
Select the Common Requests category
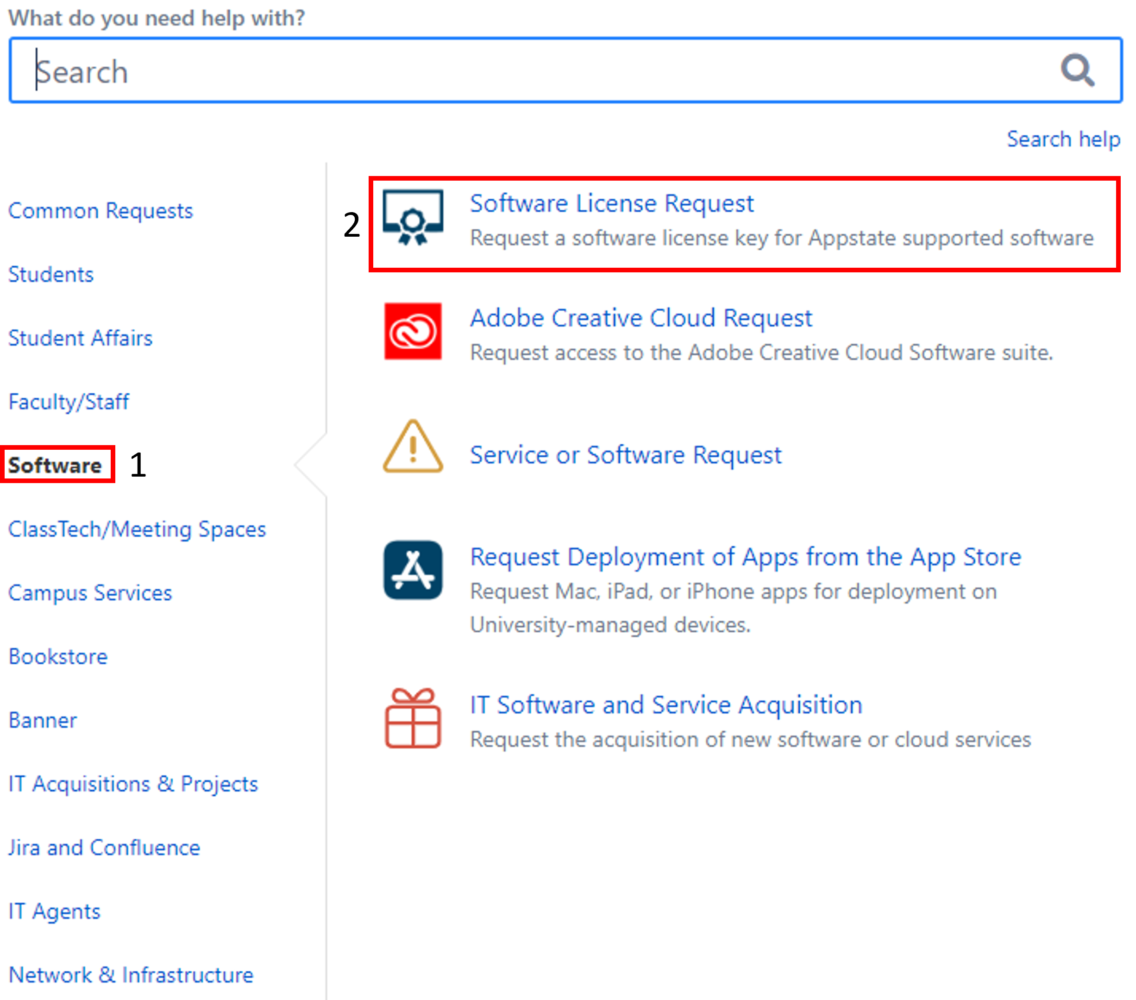[100, 211]
